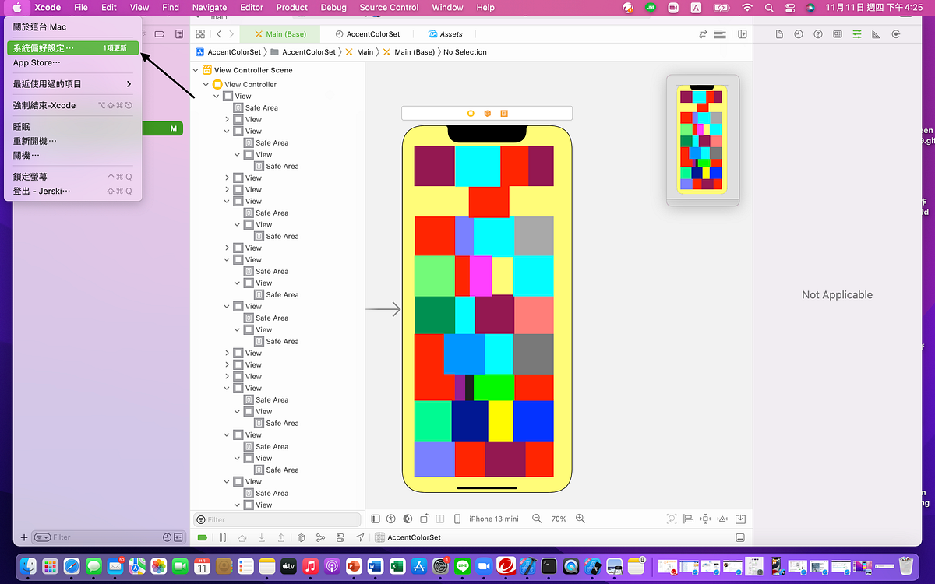Open the Add Constraints popover icon
This screenshot has width=935, height=584.
click(x=705, y=518)
